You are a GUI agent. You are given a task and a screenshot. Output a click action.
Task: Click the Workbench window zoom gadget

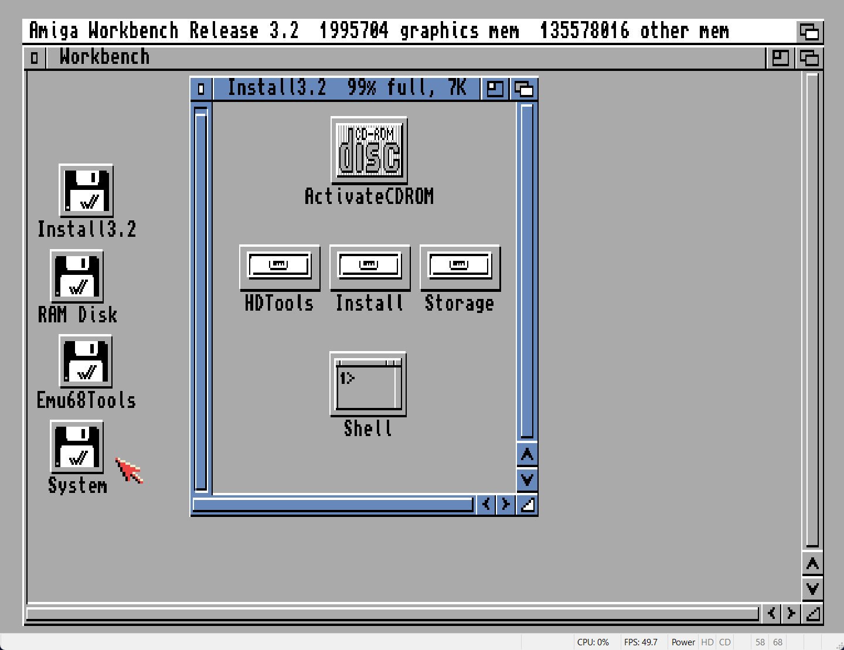click(x=780, y=58)
